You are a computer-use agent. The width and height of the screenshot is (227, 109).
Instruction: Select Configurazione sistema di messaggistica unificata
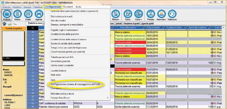click(x=75, y=85)
